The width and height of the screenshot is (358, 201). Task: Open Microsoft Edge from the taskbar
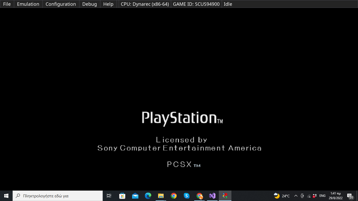(x=148, y=196)
